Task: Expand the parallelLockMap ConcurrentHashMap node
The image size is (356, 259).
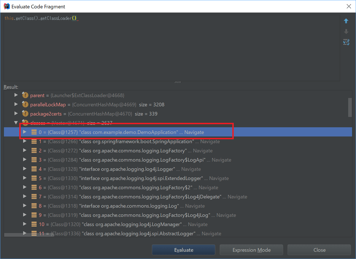Action: (x=16, y=105)
